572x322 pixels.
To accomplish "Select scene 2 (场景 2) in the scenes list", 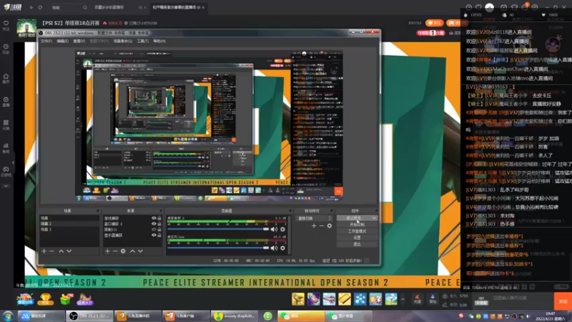I will click(x=69, y=224).
